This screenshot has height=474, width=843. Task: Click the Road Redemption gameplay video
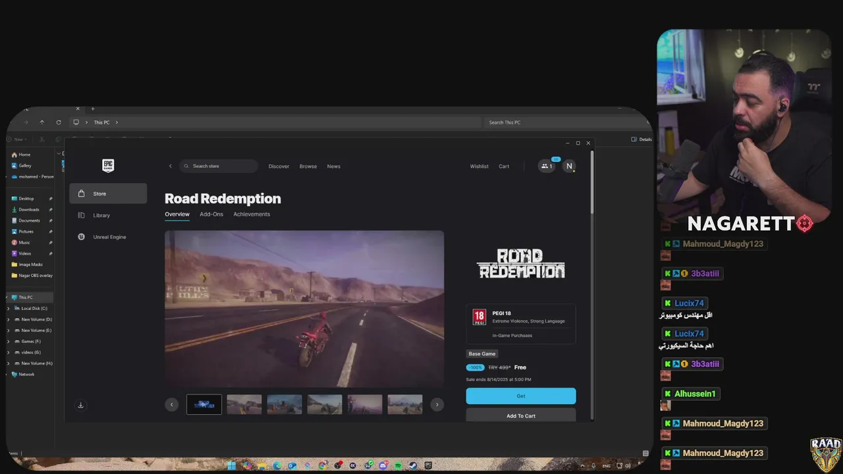click(x=304, y=309)
